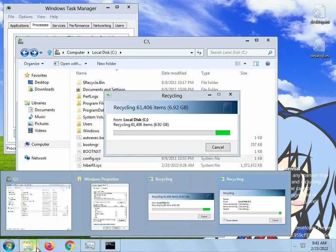Switch to Users tab in Task Manager
This screenshot has height=252, width=336.
point(119,26)
